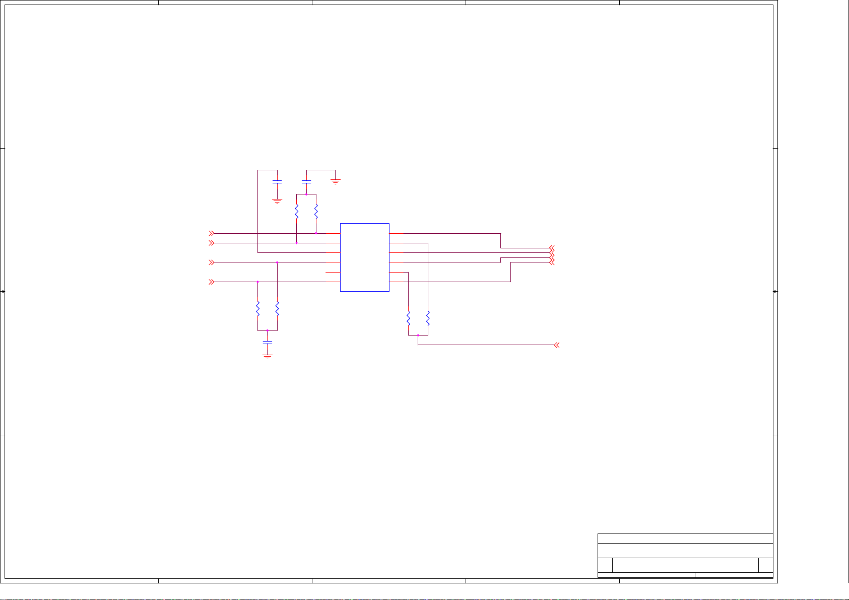Select the ground symbol below the bottom capacitor
Viewport: 849px width, 600px height.
pyautogui.click(x=268, y=357)
